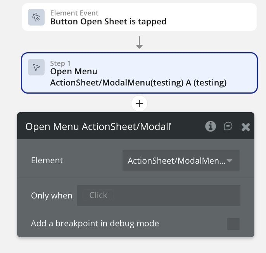Click the Step 1 label text
Viewport: 266px width, 253px height.
click(x=60, y=63)
